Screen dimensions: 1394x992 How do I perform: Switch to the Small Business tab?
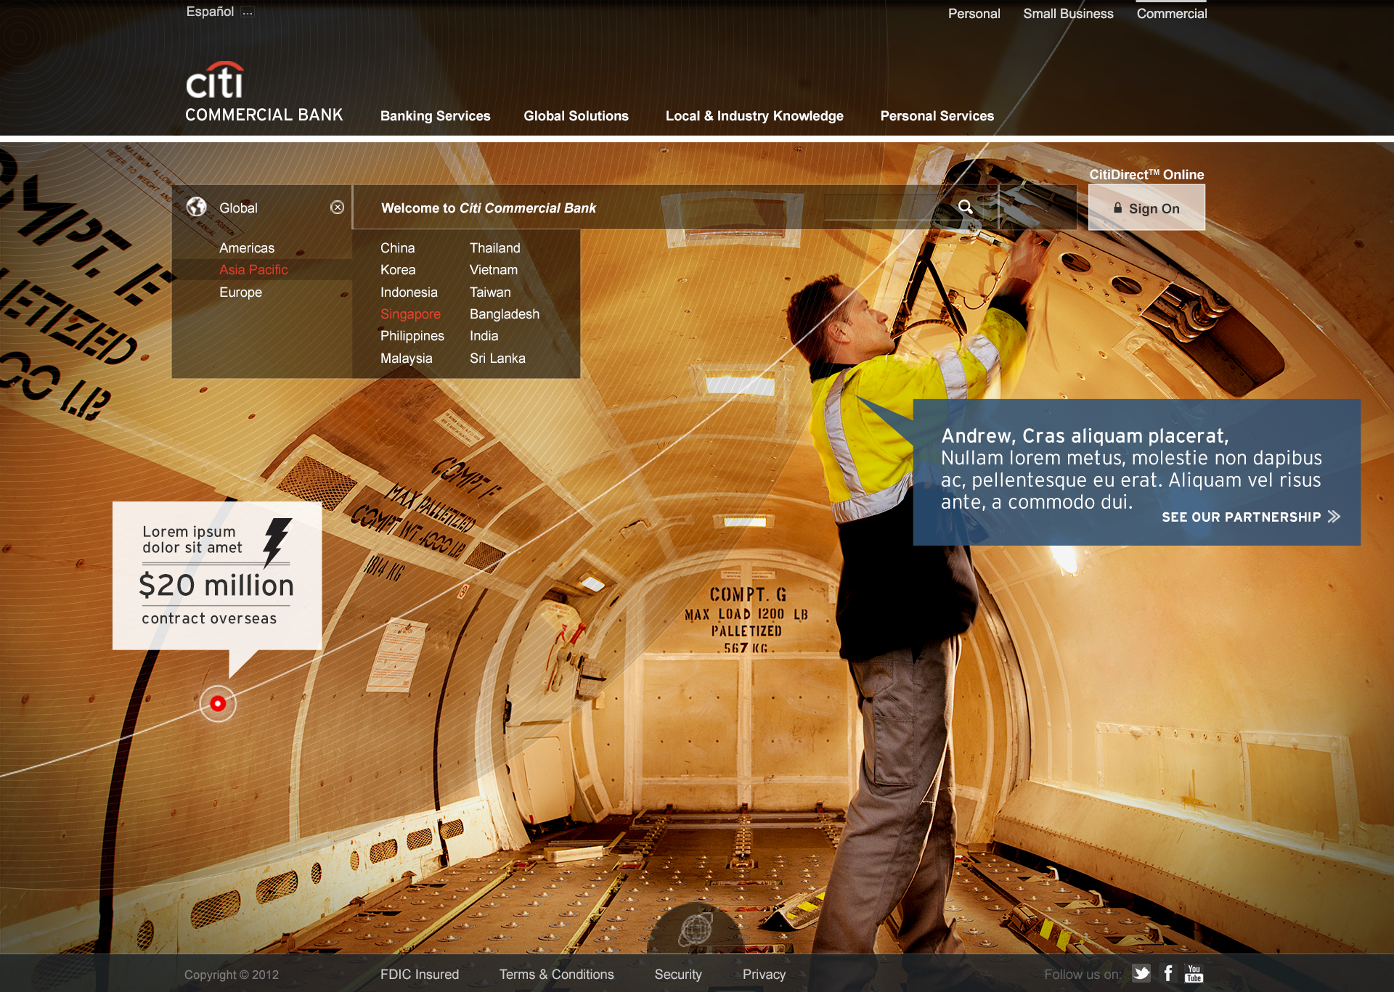1067,14
